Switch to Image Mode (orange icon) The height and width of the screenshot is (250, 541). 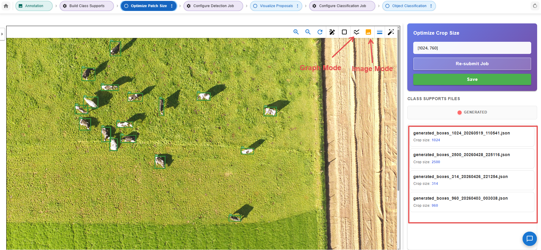368,32
